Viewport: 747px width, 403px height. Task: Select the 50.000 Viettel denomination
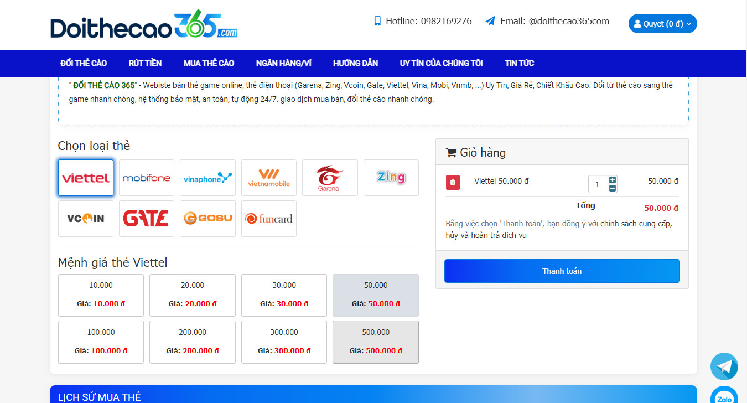point(376,295)
